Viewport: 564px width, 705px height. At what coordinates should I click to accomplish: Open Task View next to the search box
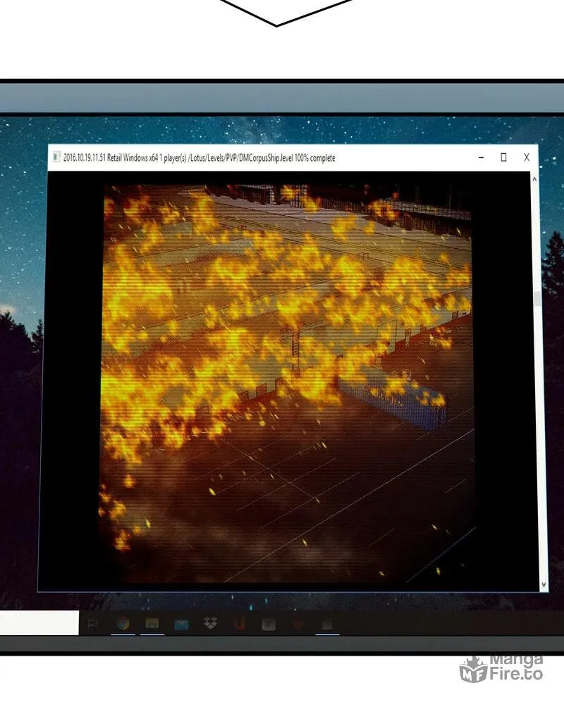coord(92,624)
